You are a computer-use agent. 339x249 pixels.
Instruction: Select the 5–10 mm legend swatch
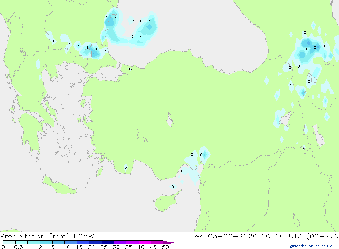pos(59,242)
